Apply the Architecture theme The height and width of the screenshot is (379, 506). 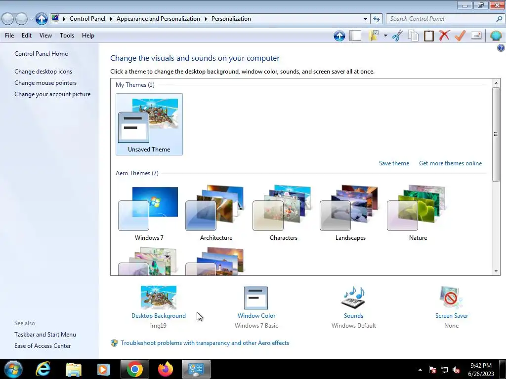[216, 213]
